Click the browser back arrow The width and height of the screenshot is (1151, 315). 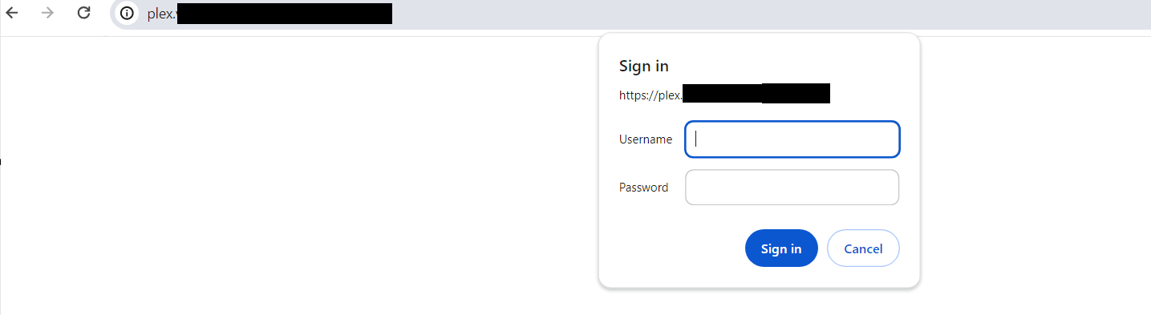[x=12, y=13]
